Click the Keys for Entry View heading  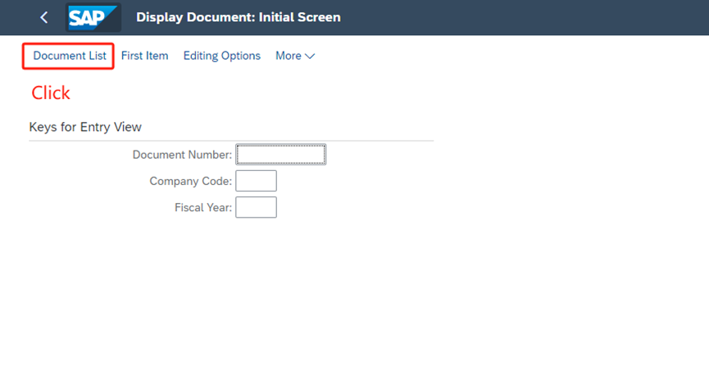[85, 127]
